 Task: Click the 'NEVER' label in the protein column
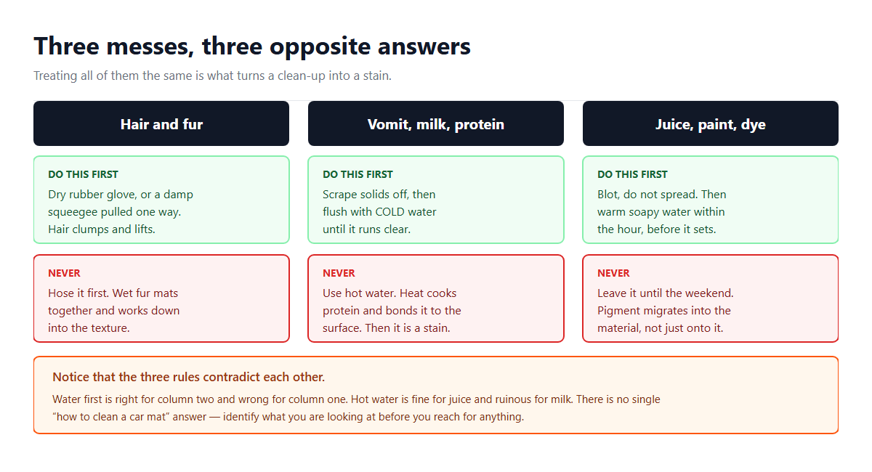pos(339,273)
